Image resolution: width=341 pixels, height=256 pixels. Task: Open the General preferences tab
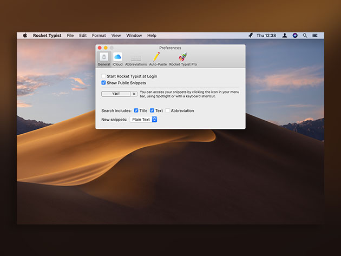pos(104,59)
